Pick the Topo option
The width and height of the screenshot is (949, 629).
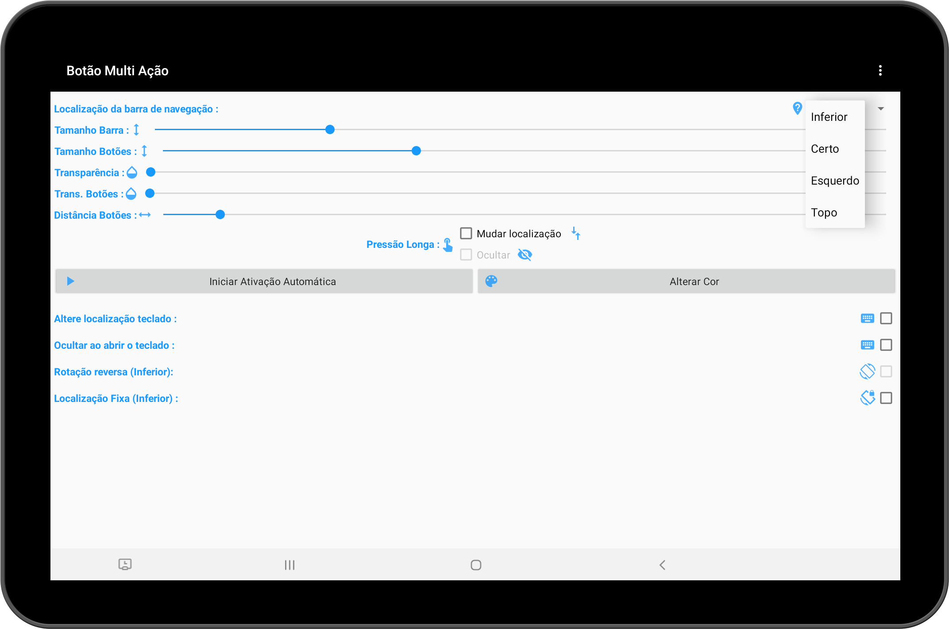tap(824, 212)
